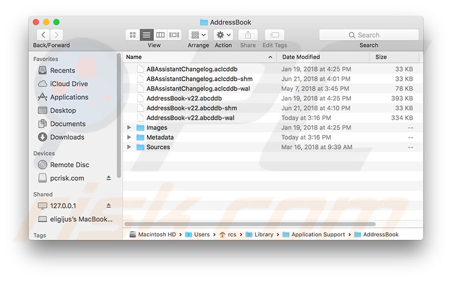Click into the Search field
The width and height of the screenshot is (452, 281).
click(x=368, y=35)
